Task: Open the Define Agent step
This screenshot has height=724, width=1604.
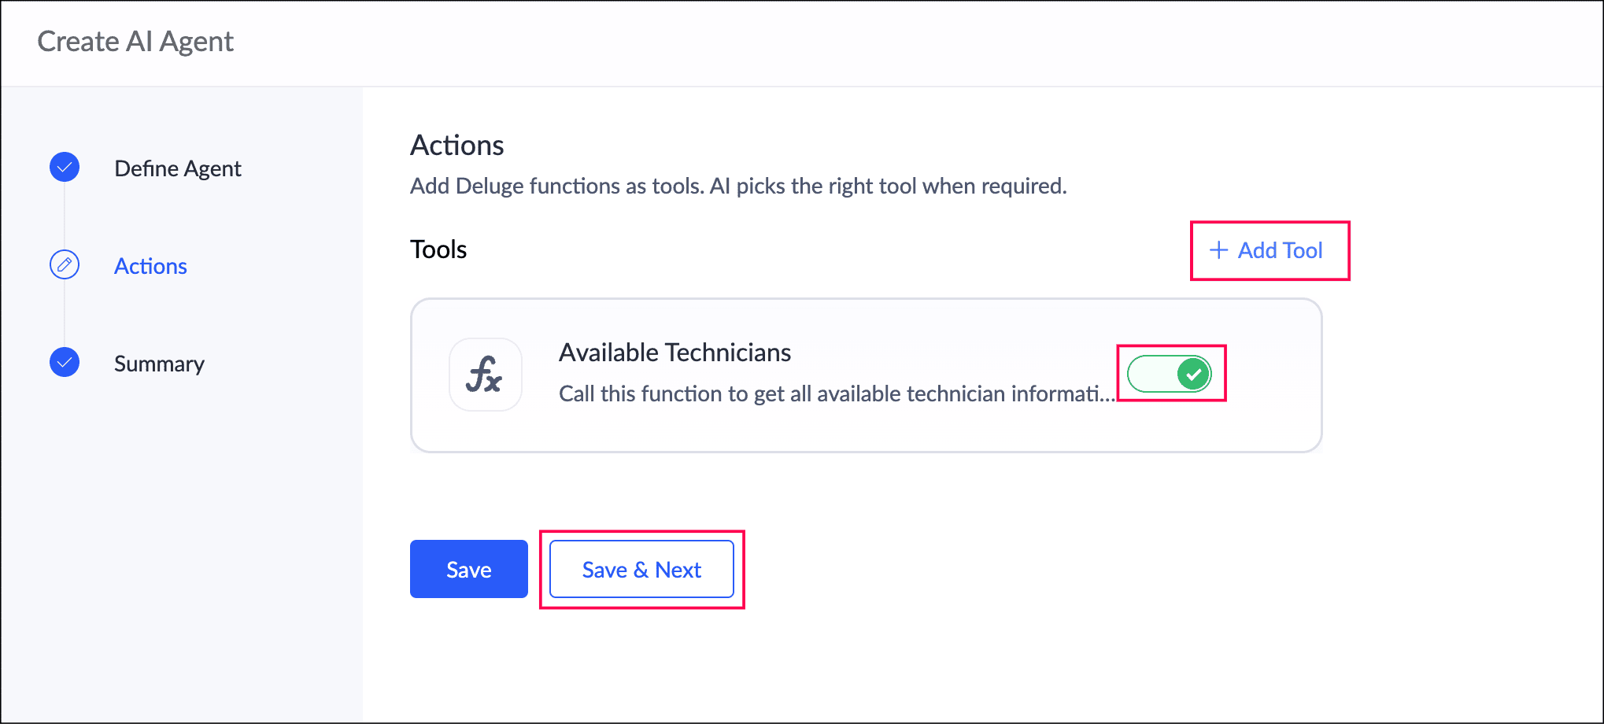Action: tap(178, 168)
